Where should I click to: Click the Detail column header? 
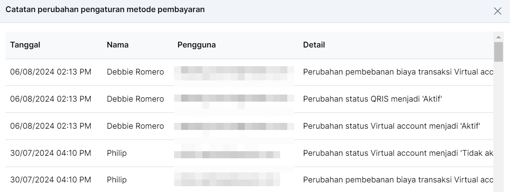[x=314, y=45]
